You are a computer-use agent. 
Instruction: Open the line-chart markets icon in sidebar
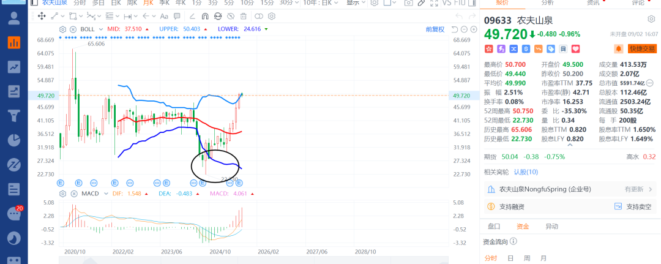(x=14, y=67)
